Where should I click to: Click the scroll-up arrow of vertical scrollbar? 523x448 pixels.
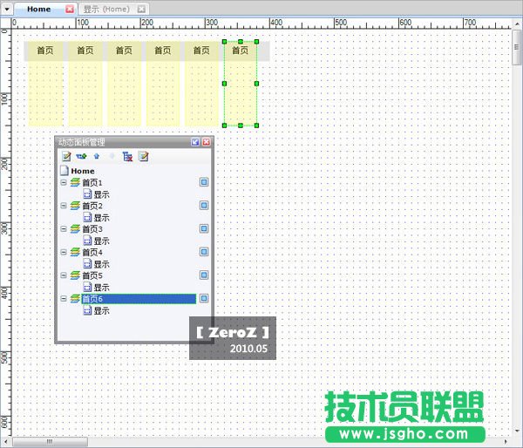click(x=517, y=24)
